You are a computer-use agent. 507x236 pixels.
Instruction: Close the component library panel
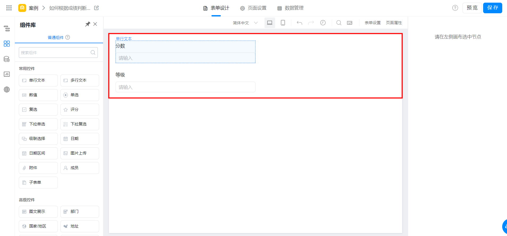(95, 24)
